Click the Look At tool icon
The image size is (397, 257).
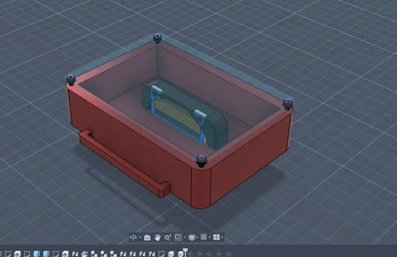pos(147,237)
